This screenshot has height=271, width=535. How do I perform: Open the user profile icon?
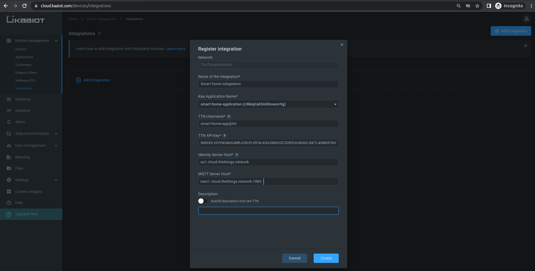527,19
